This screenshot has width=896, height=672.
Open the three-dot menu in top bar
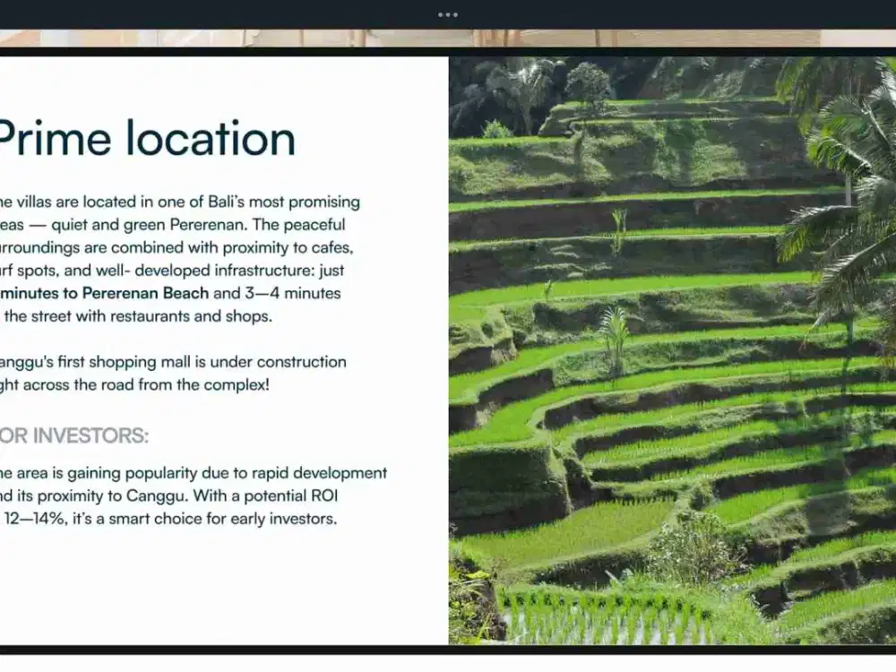tap(447, 15)
